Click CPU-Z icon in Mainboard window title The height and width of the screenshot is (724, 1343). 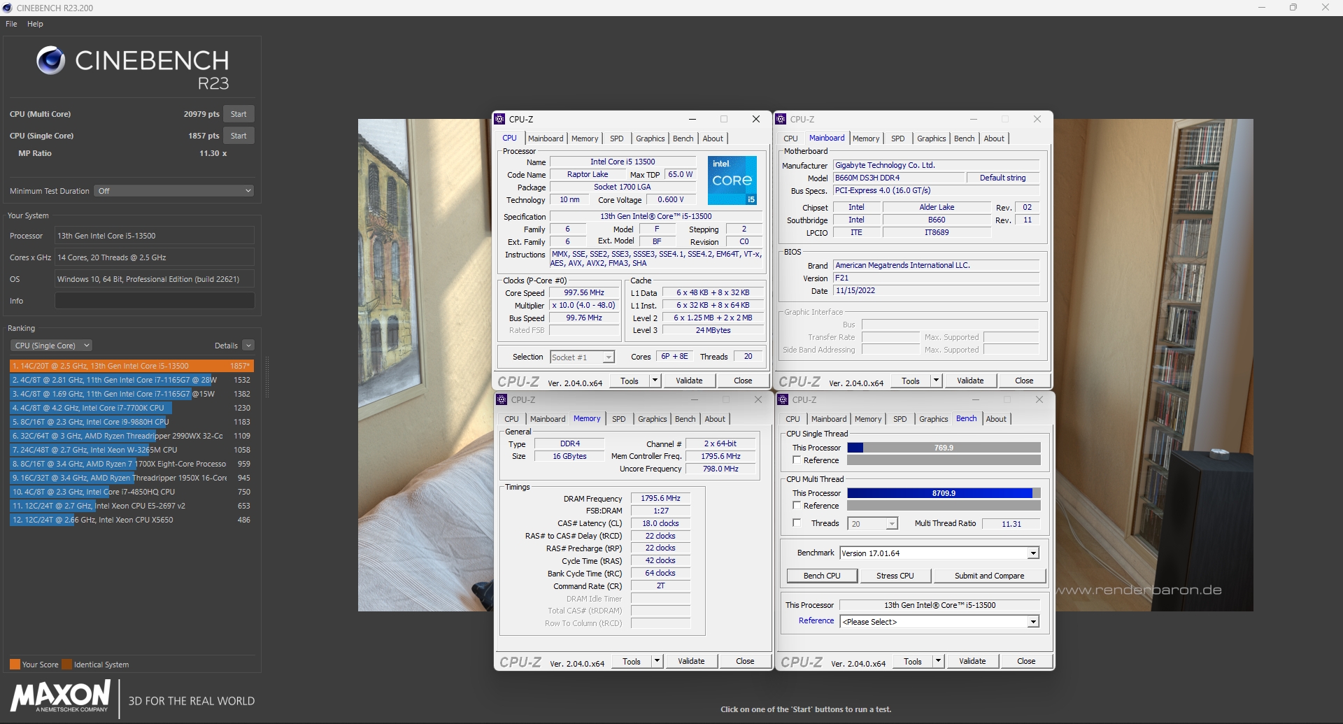[781, 119]
